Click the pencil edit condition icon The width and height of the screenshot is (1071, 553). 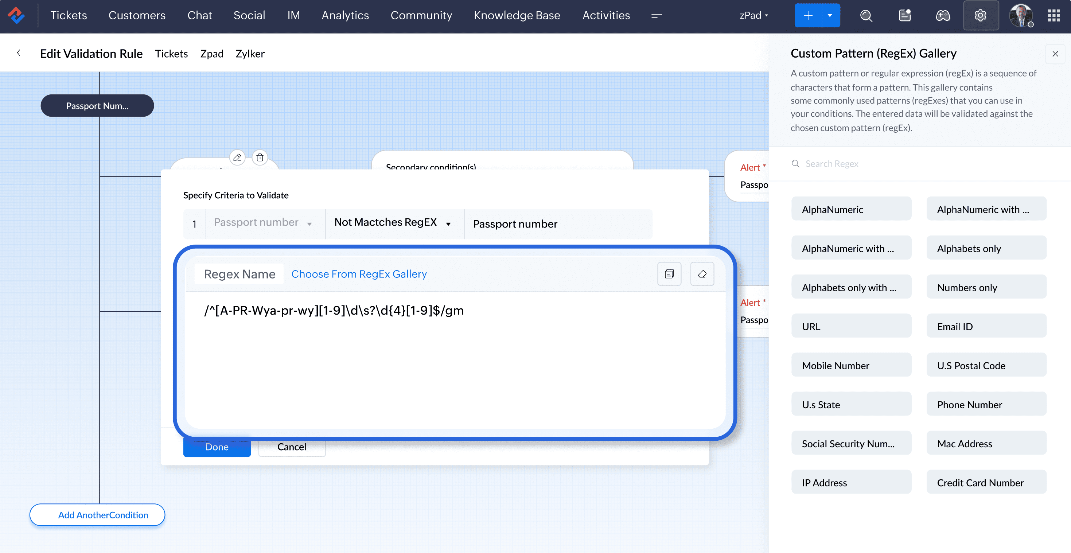(x=237, y=157)
